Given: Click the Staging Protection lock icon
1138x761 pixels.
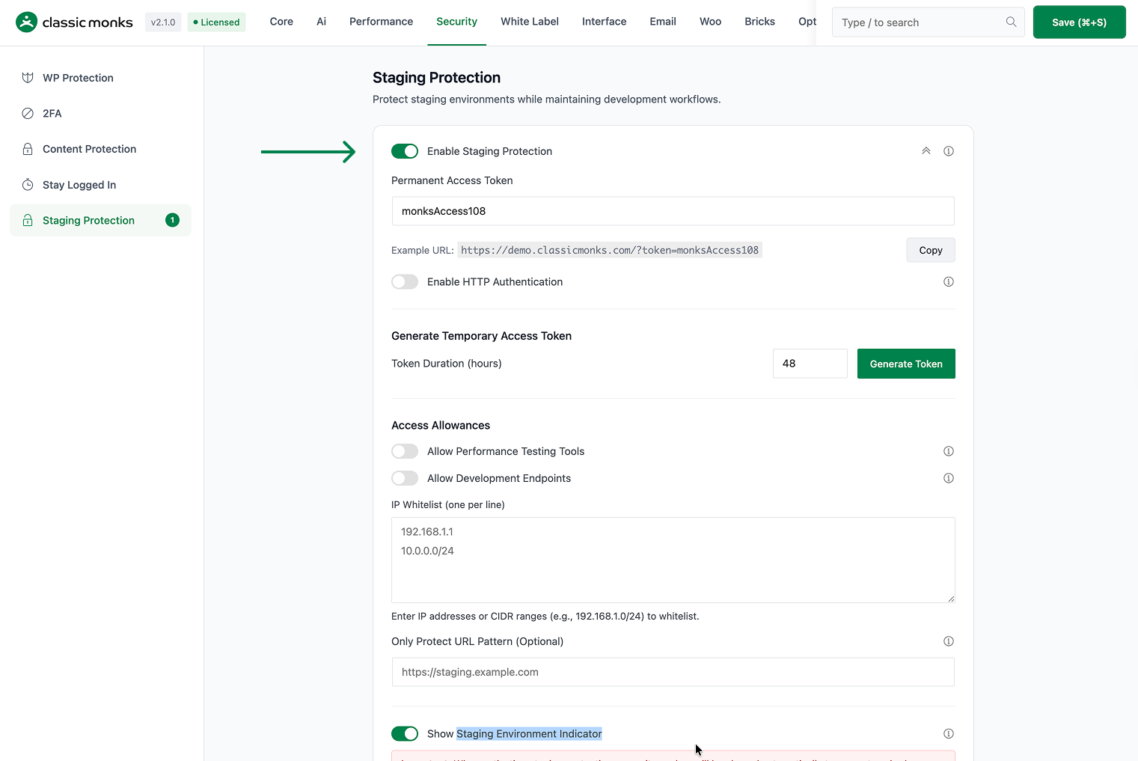Looking at the screenshot, I should click(28, 220).
